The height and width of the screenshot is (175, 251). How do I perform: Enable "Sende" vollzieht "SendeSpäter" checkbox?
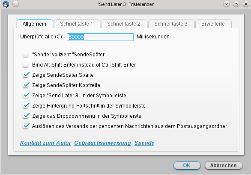tap(25, 54)
